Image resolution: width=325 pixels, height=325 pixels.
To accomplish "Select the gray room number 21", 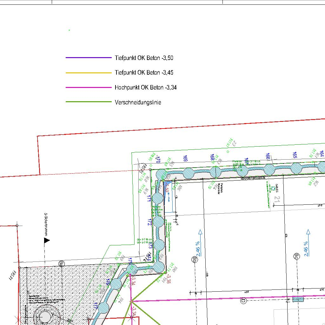I will point(277,199).
